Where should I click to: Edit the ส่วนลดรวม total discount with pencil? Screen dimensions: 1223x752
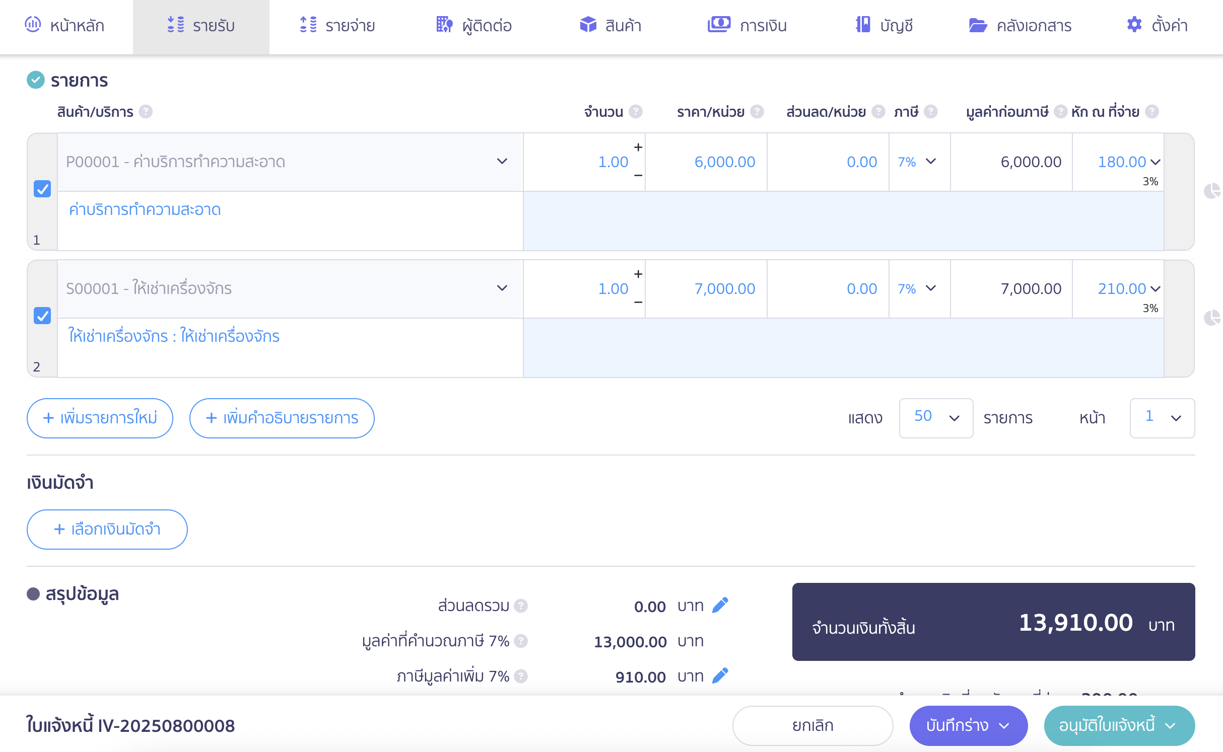(x=720, y=606)
